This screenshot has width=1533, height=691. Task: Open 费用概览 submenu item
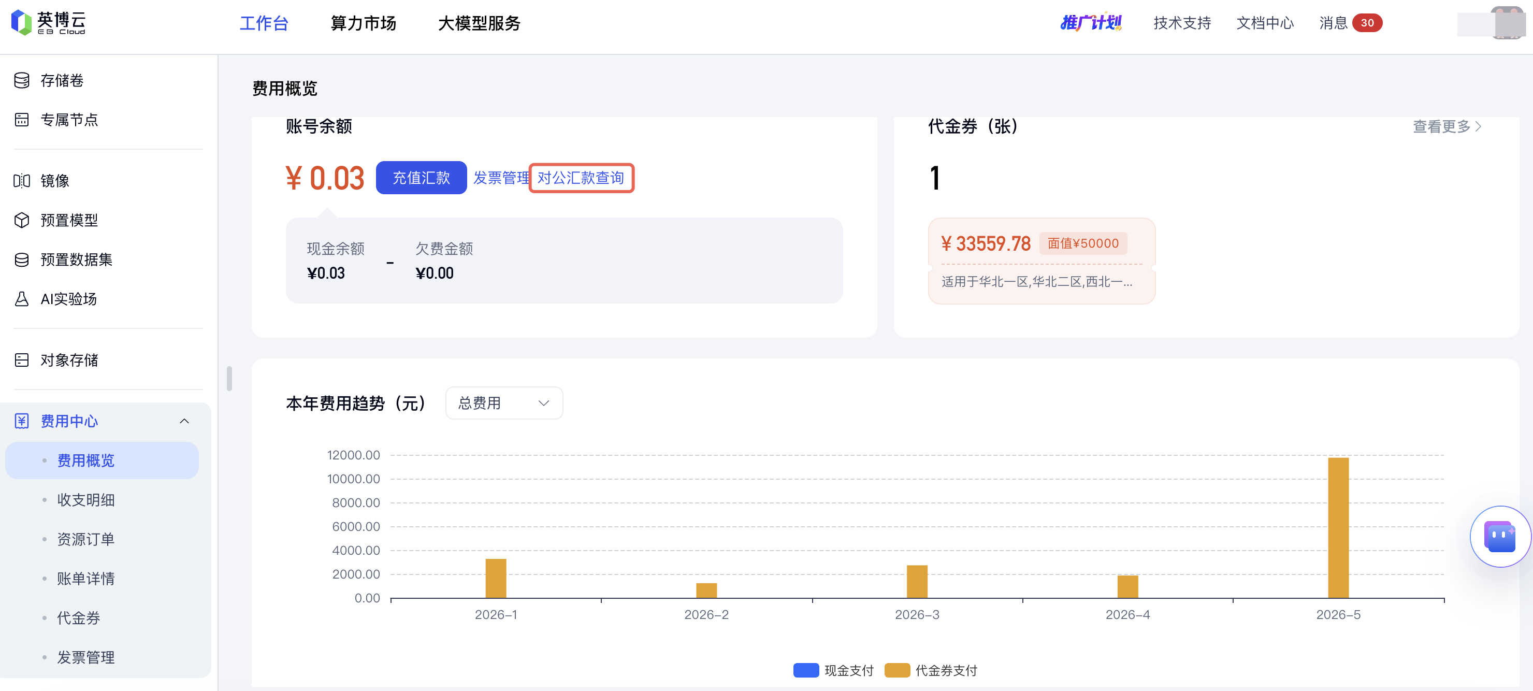click(x=102, y=460)
